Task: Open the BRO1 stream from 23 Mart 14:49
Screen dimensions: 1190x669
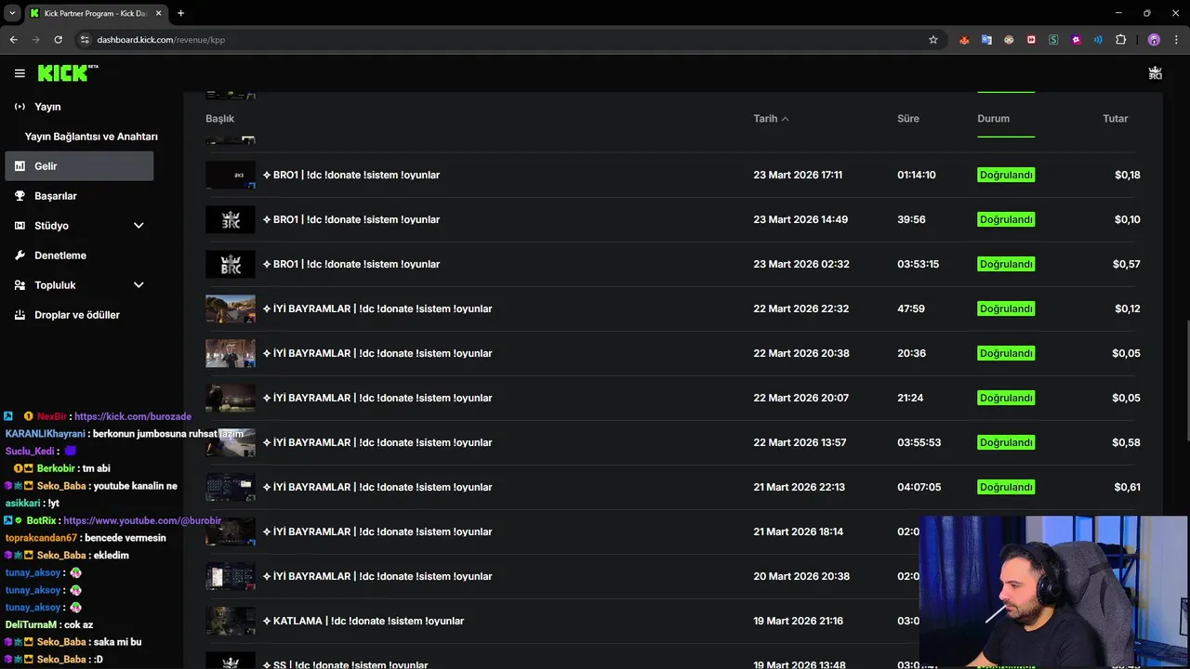Action: pos(351,219)
